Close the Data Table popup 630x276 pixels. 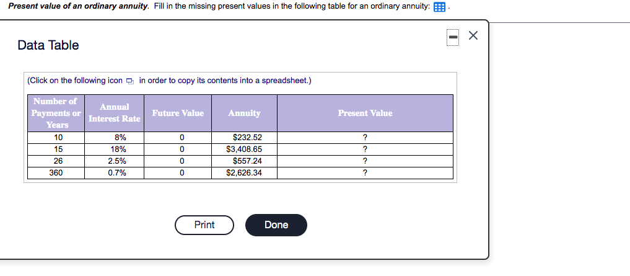tap(473, 37)
